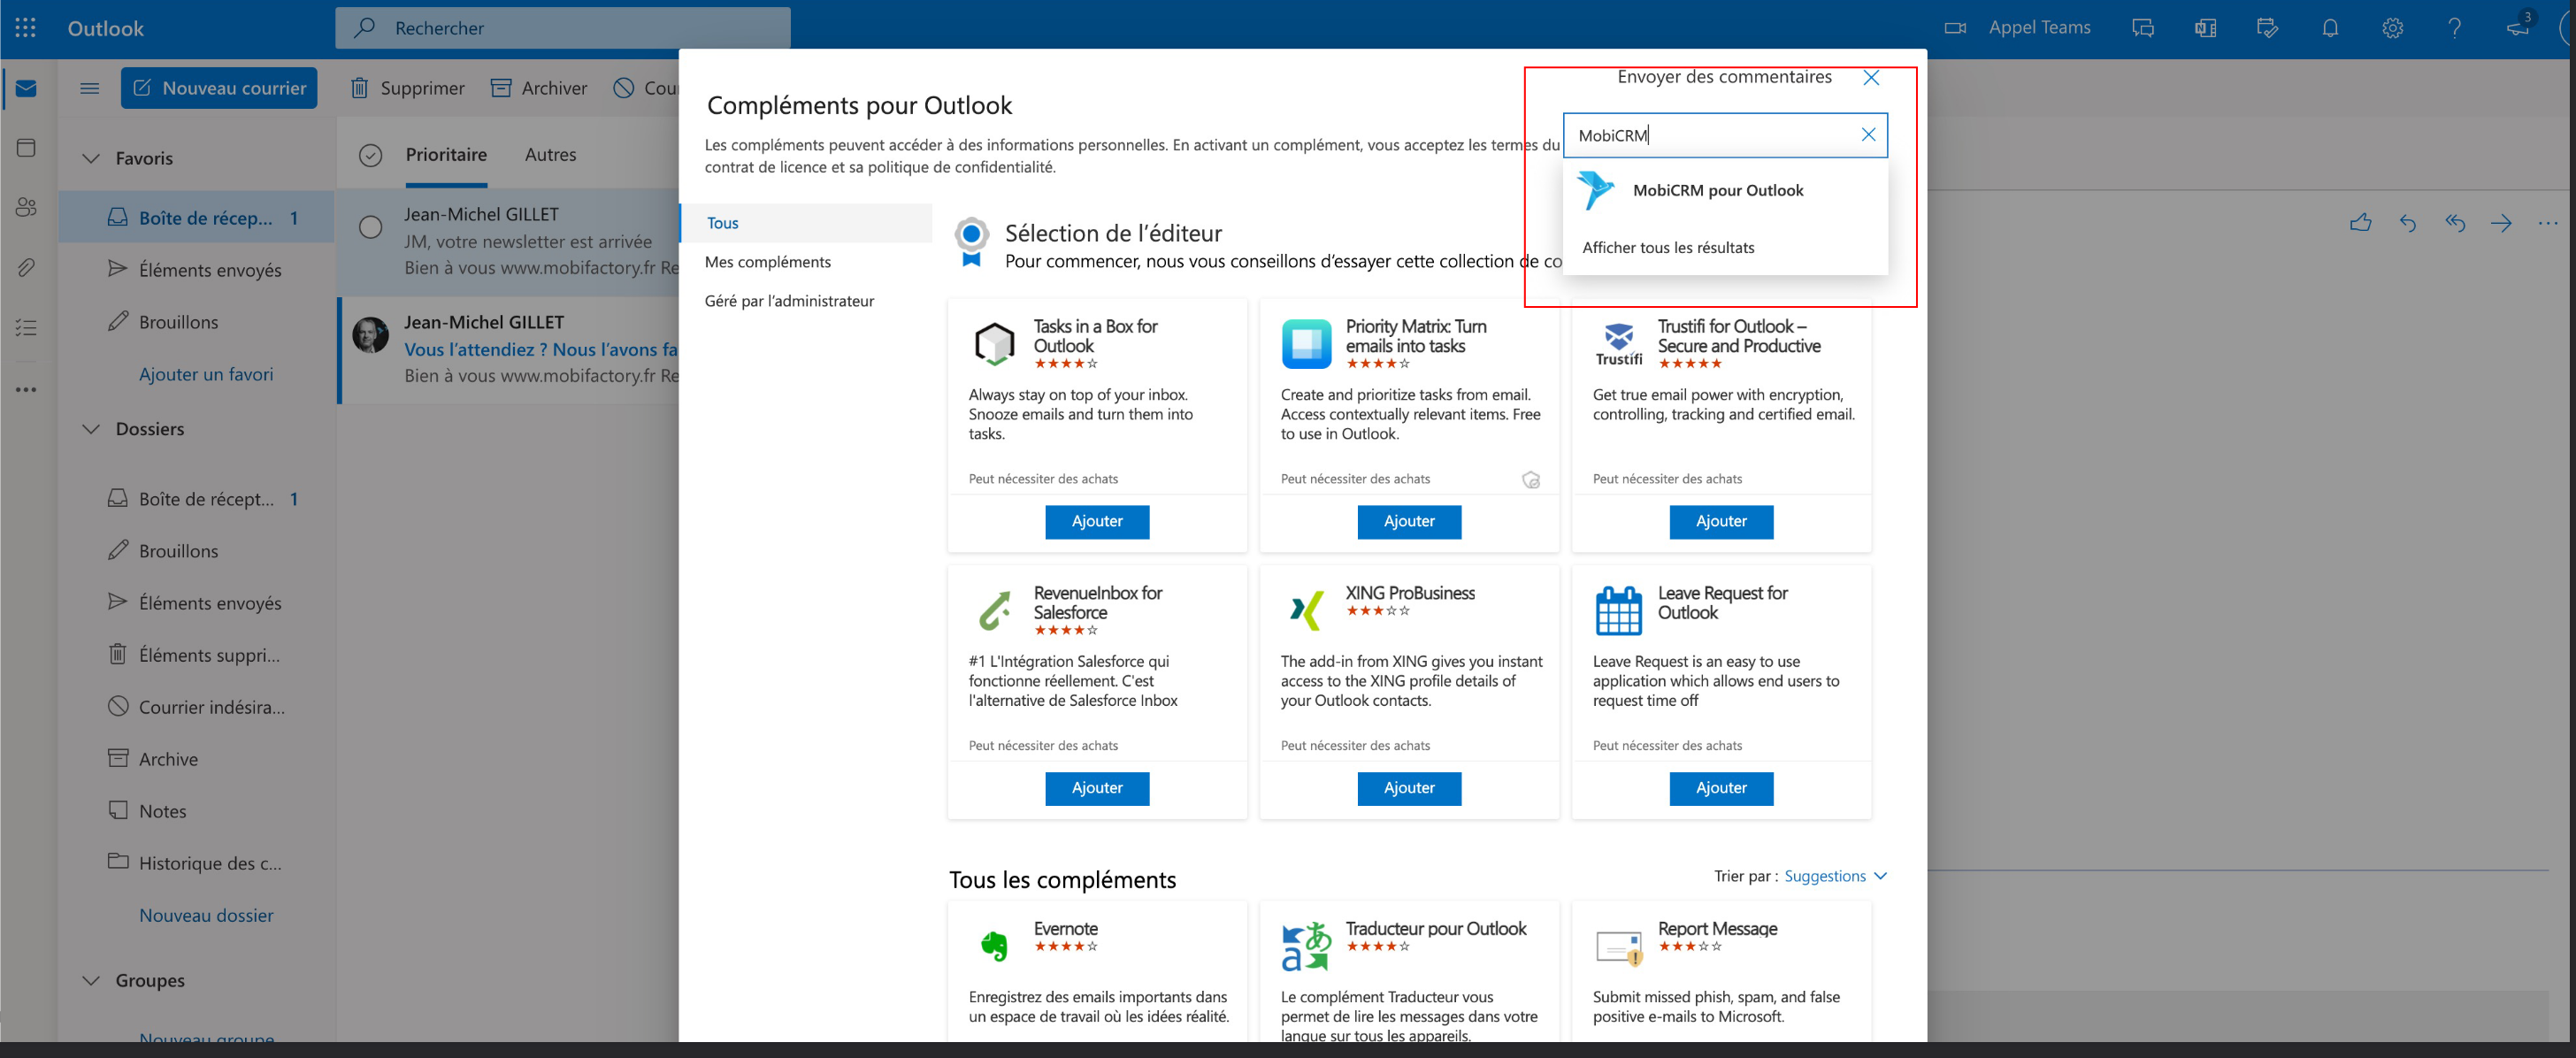This screenshot has width=2576, height=1058.
Task: Select the first Jean-Michel GILLET message circle
Action: (371, 227)
